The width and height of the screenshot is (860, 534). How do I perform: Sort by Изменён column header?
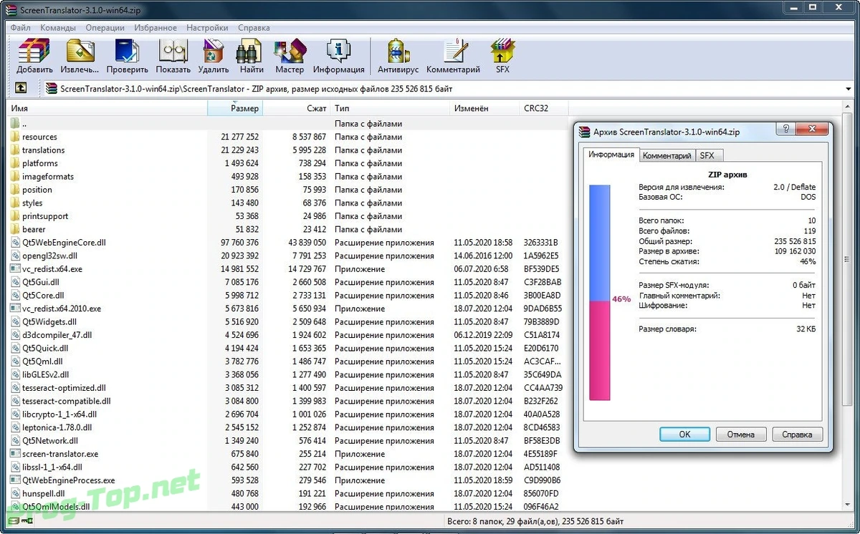[x=484, y=108]
